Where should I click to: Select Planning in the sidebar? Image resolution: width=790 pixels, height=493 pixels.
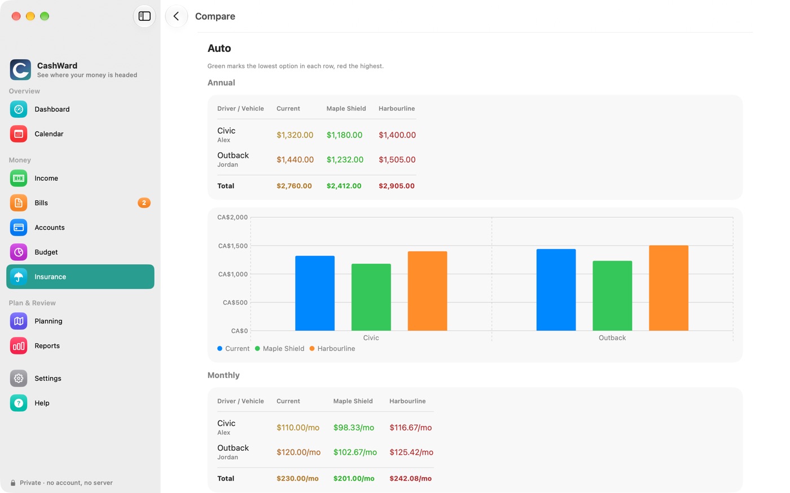coord(80,321)
